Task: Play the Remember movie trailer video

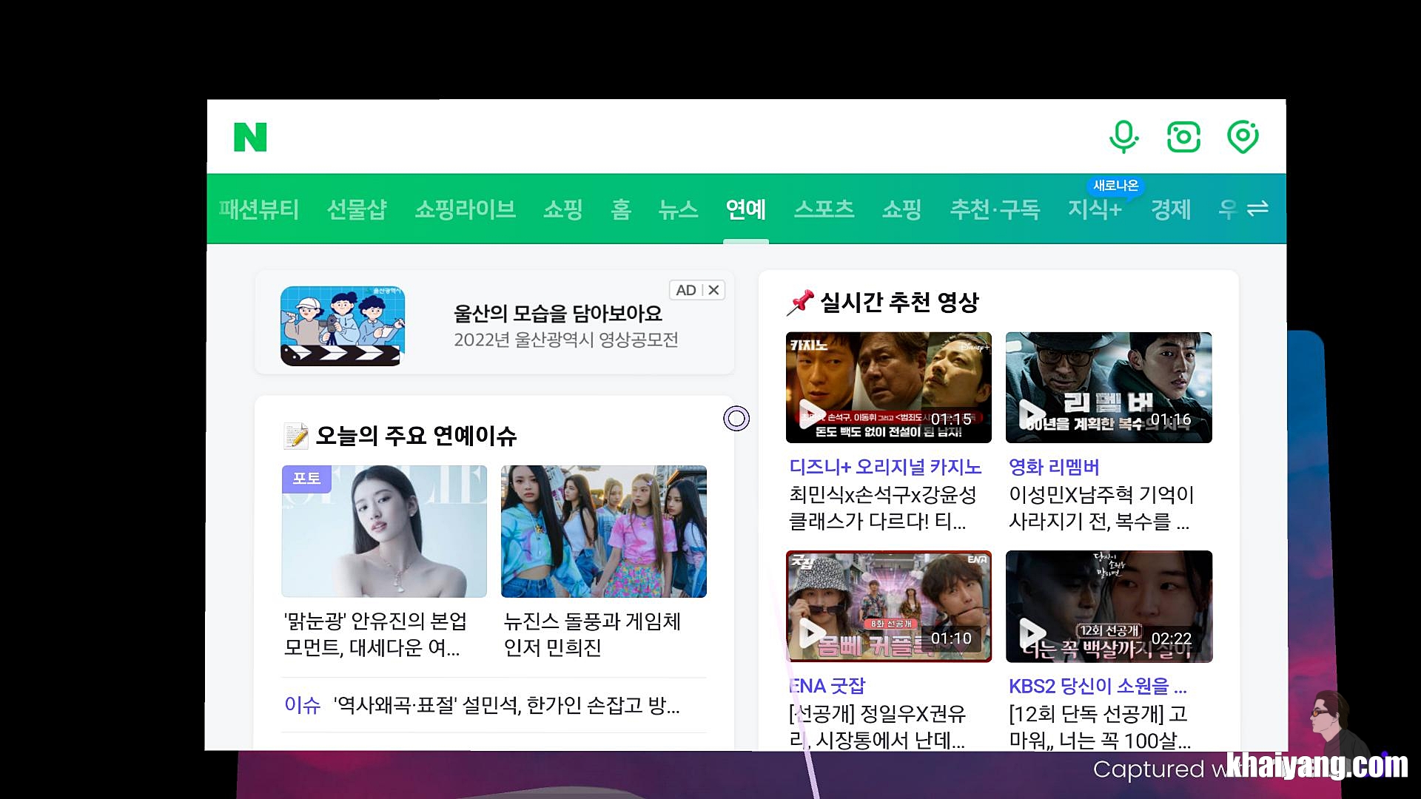Action: [x=1108, y=388]
